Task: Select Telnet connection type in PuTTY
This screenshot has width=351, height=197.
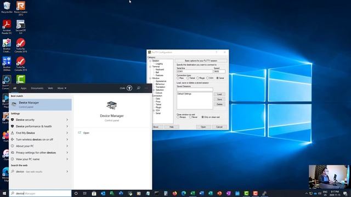Action: pyautogui.click(x=188, y=78)
